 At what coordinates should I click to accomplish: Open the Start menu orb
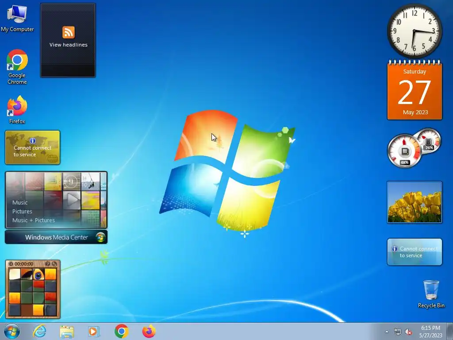click(x=12, y=331)
